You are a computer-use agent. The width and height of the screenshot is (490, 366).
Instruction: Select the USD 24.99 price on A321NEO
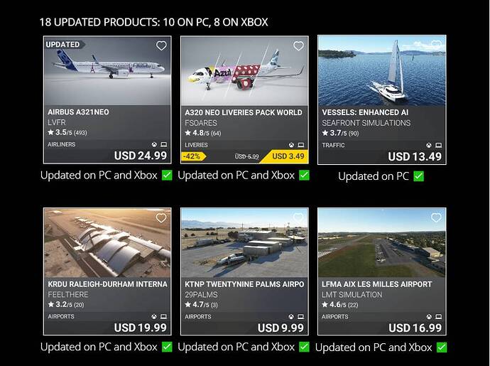pyautogui.click(x=141, y=156)
